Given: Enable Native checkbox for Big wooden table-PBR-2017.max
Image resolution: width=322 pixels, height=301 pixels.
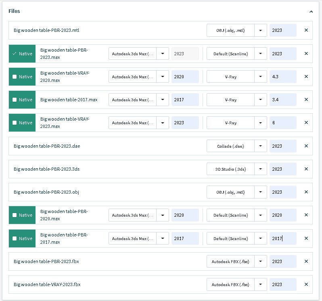Looking at the screenshot, I should coord(15,238).
